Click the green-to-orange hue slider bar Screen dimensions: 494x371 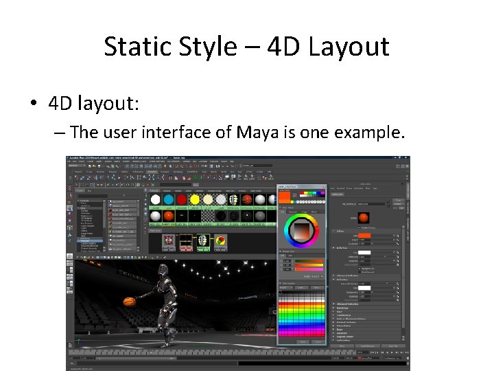tap(309, 261)
